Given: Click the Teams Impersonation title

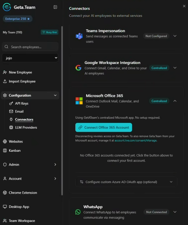Looking at the screenshot, I should point(106,31).
